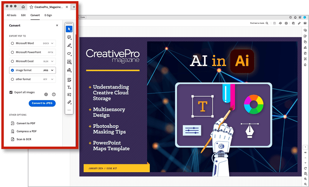This screenshot has width=309, height=187.
Task: Switch to the E-Sign tab
Action: [48, 15]
